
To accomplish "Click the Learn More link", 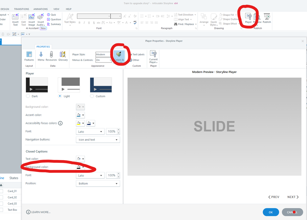I will click(x=38, y=212).
